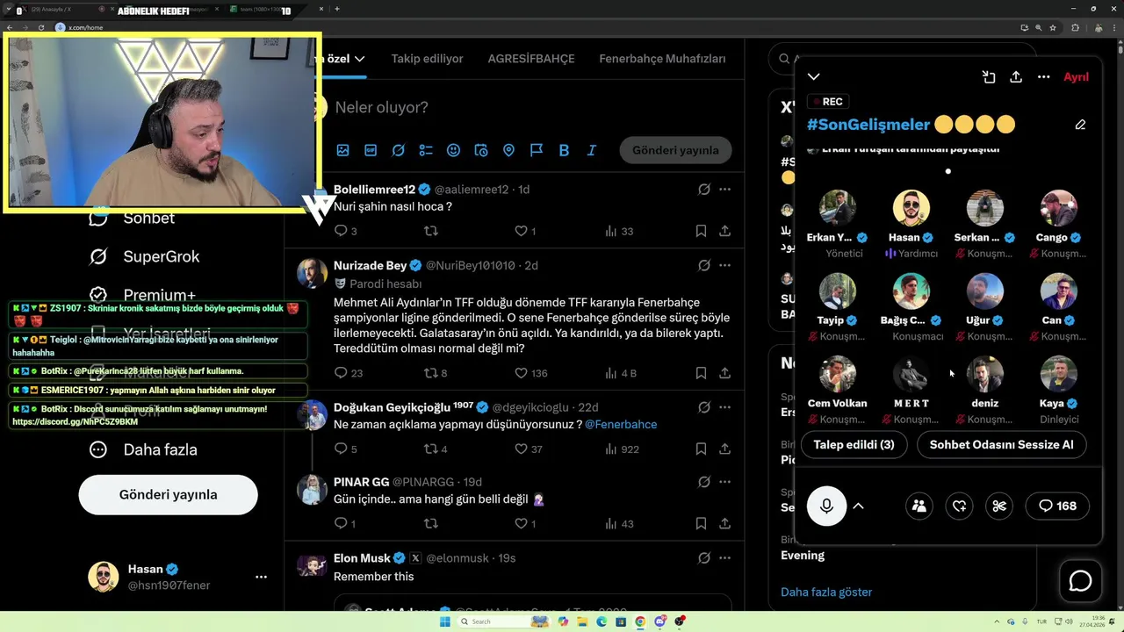Screen dimensions: 1124x632
Task: Open the clip scissors tool in the Space
Action: coord(999,506)
